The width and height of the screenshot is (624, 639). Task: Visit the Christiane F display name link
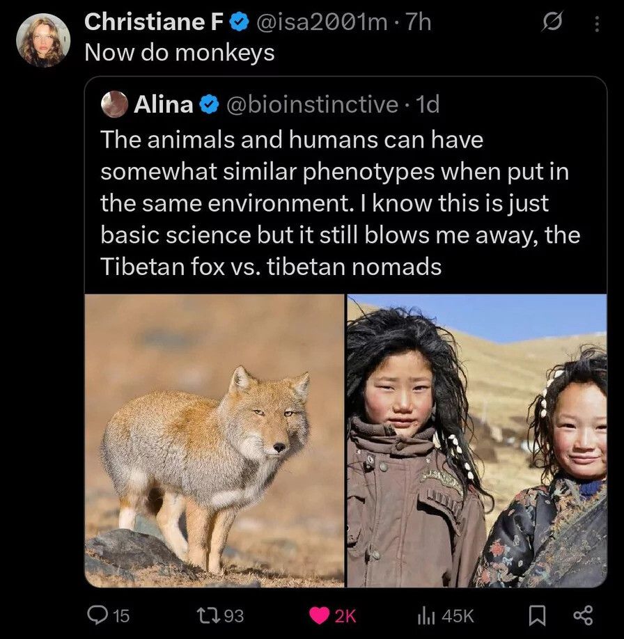pyautogui.click(x=153, y=23)
